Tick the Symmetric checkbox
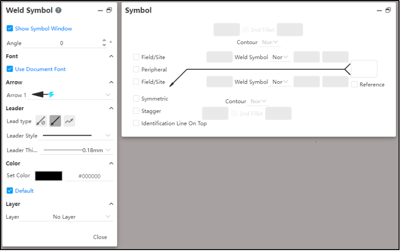This screenshot has height=251, width=400. coord(136,98)
